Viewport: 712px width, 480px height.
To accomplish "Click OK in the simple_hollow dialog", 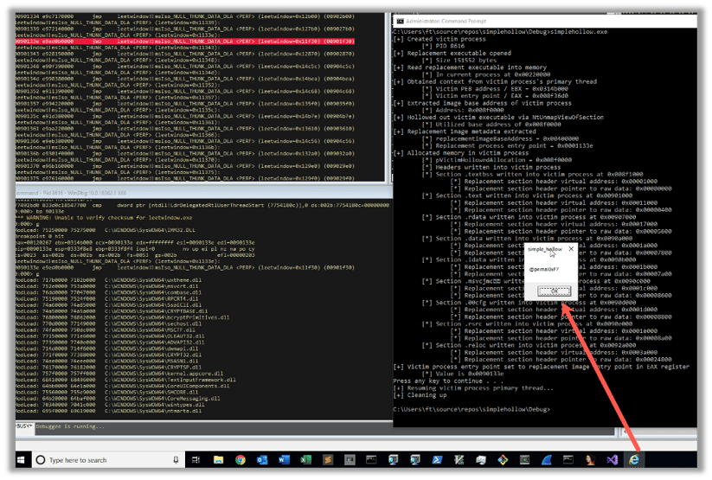I will pyautogui.click(x=554, y=291).
